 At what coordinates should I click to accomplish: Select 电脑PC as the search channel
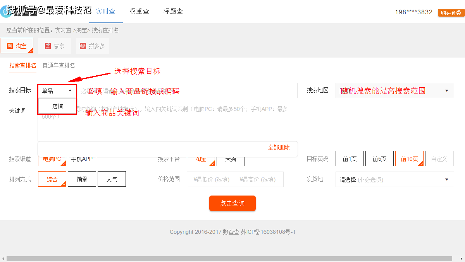(52, 159)
